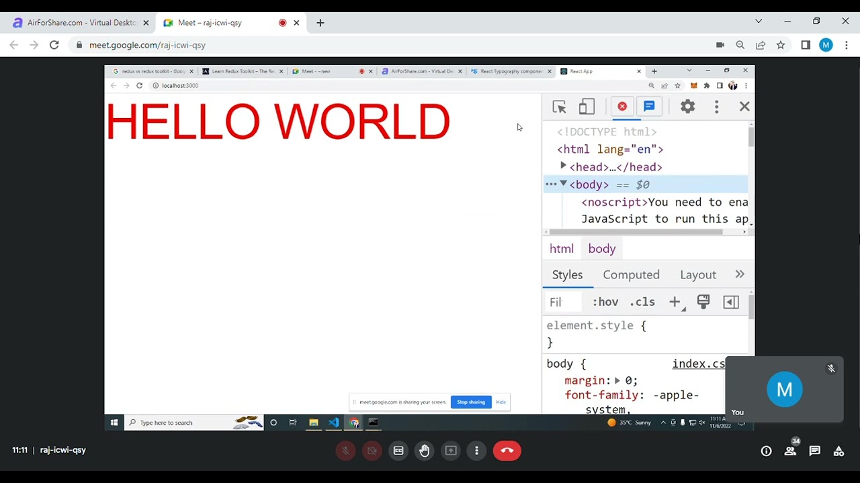Select the DevTools inspect element tool
Screen dimensions: 860x483
coord(559,107)
